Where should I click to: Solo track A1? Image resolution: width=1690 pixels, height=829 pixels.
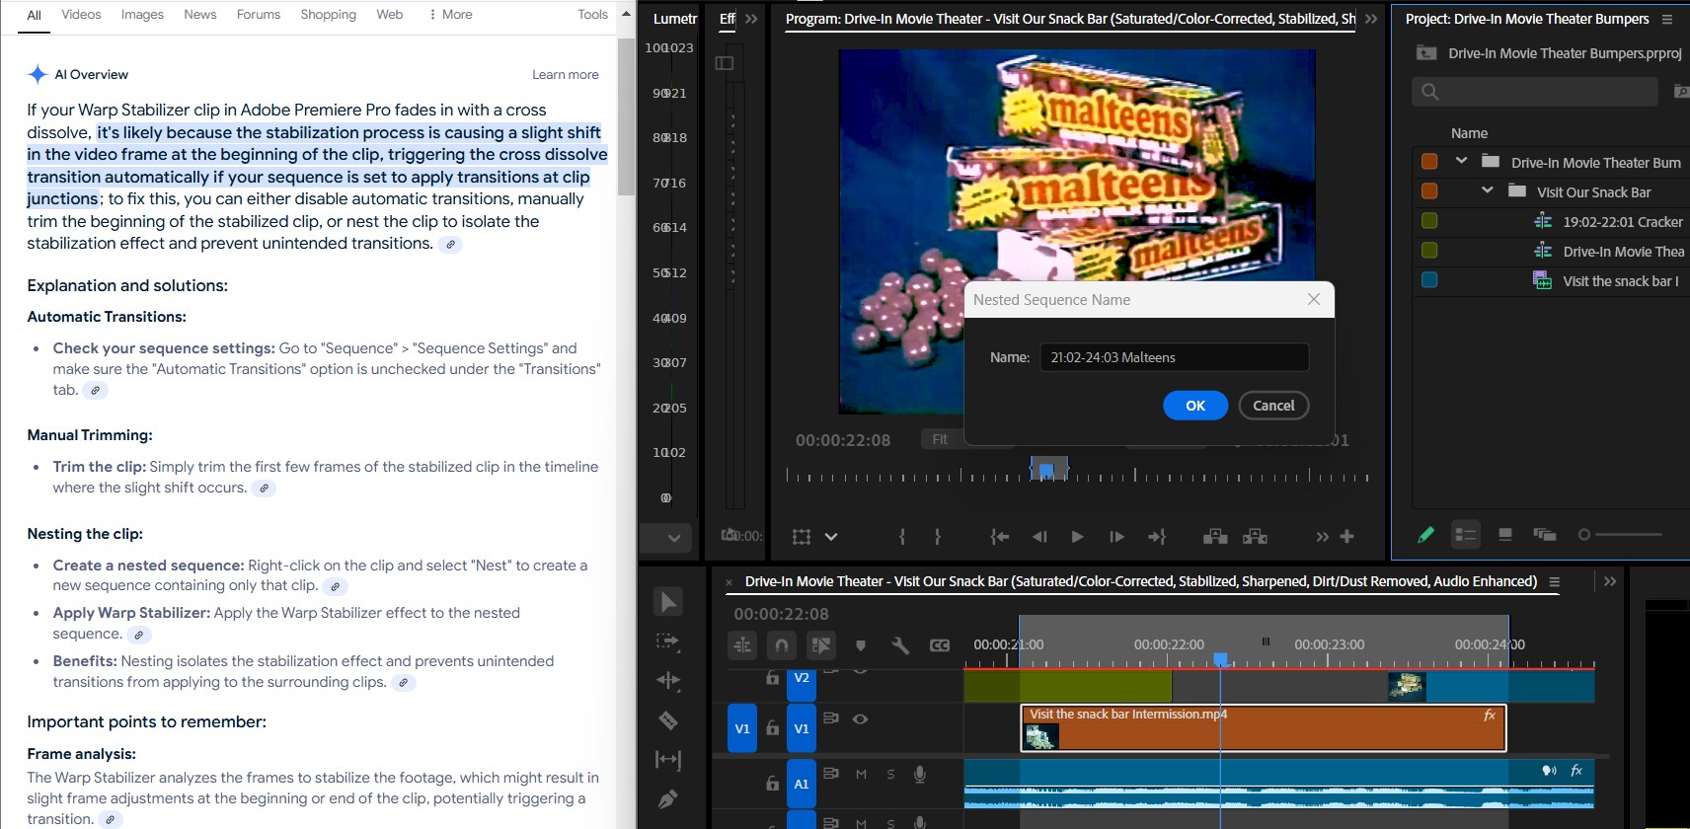click(x=890, y=775)
